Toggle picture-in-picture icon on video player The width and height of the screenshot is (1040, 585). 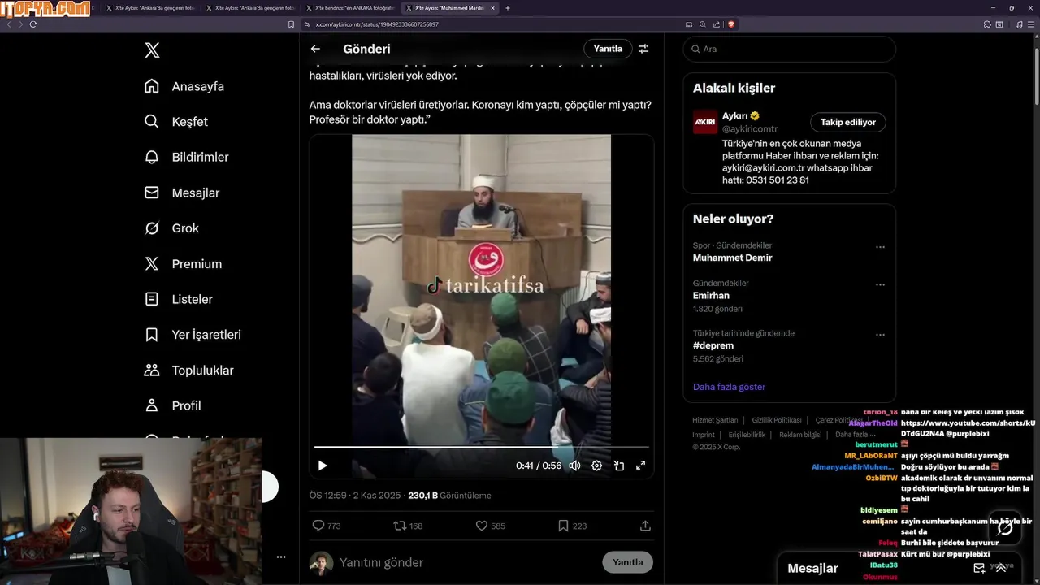pyautogui.click(x=619, y=466)
